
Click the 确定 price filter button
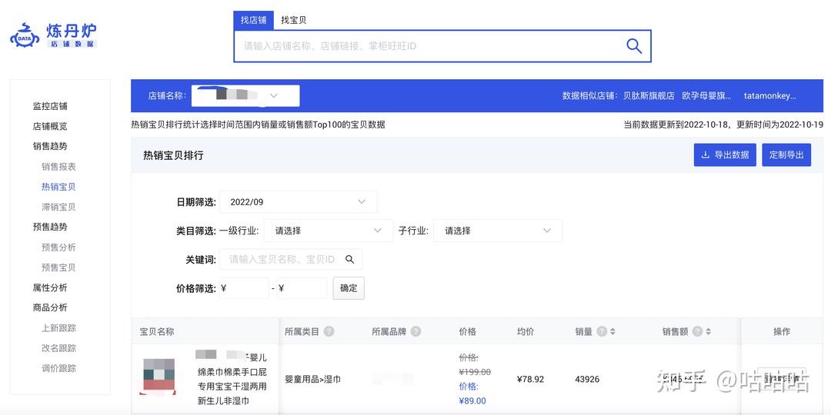(349, 288)
